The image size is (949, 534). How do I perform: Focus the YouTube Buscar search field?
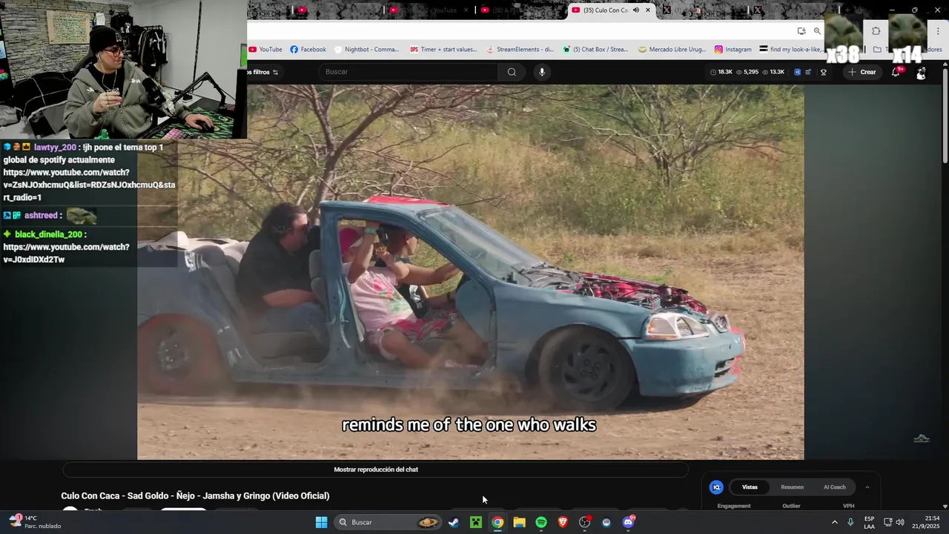coord(409,72)
